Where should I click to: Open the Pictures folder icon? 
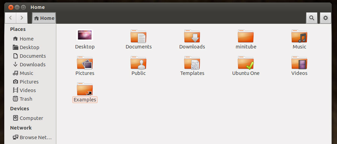coord(85,63)
